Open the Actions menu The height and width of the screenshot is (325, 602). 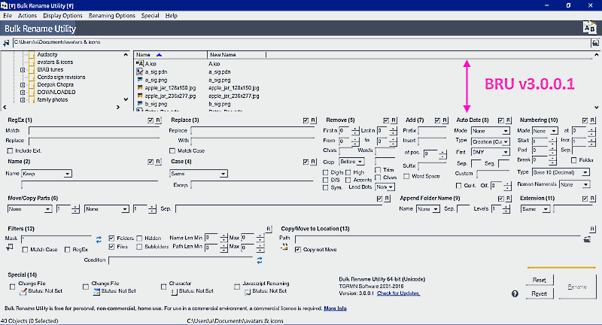point(27,16)
